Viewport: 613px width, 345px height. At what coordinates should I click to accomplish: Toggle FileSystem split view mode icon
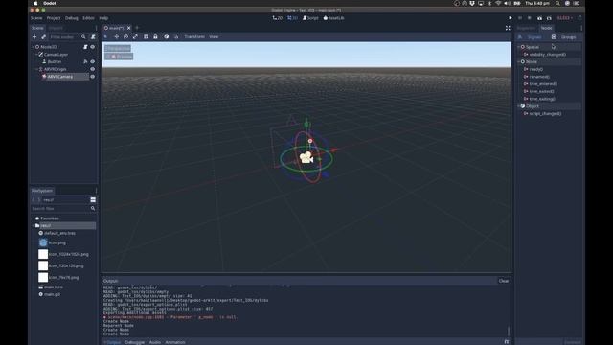click(93, 200)
